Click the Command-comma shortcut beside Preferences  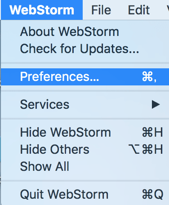[149, 77]
